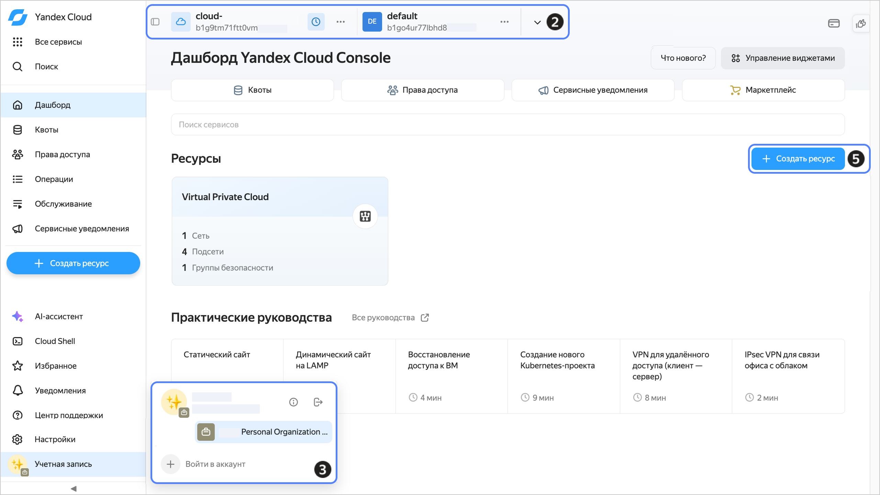This screenshot has width=880, height=495.
Task: Click the Yandex Cloud logo
Action: (x=18, y=17)
